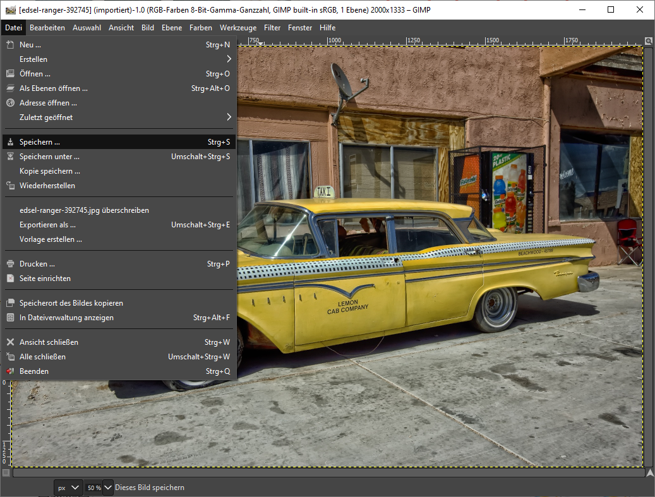Choose Exportieren als... from Datei menu
This screenshot has height=497, width=655.
tap(47, 225)
